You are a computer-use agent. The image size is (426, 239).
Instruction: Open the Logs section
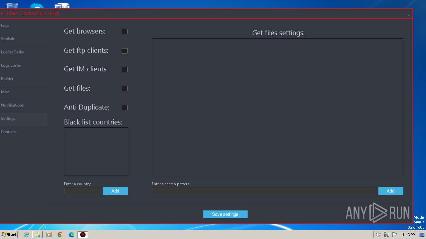(24, 26)
